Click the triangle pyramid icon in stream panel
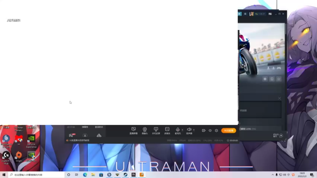Viewport: 317px width, 178px height. [x=99, y=135]
